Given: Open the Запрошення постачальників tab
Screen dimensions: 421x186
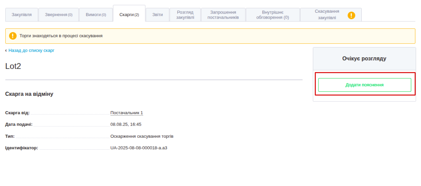Looking at the screenshot, I should [223, 15].
